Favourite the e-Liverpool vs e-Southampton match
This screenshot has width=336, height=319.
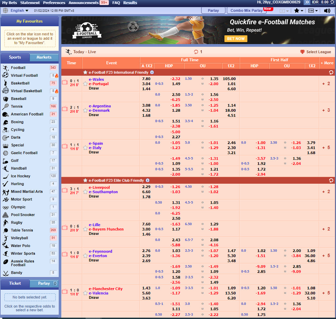(85, 192)
